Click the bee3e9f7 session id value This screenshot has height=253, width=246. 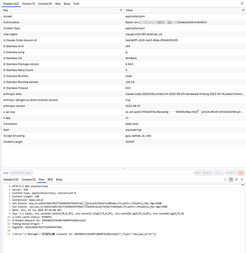click(151, 40)
